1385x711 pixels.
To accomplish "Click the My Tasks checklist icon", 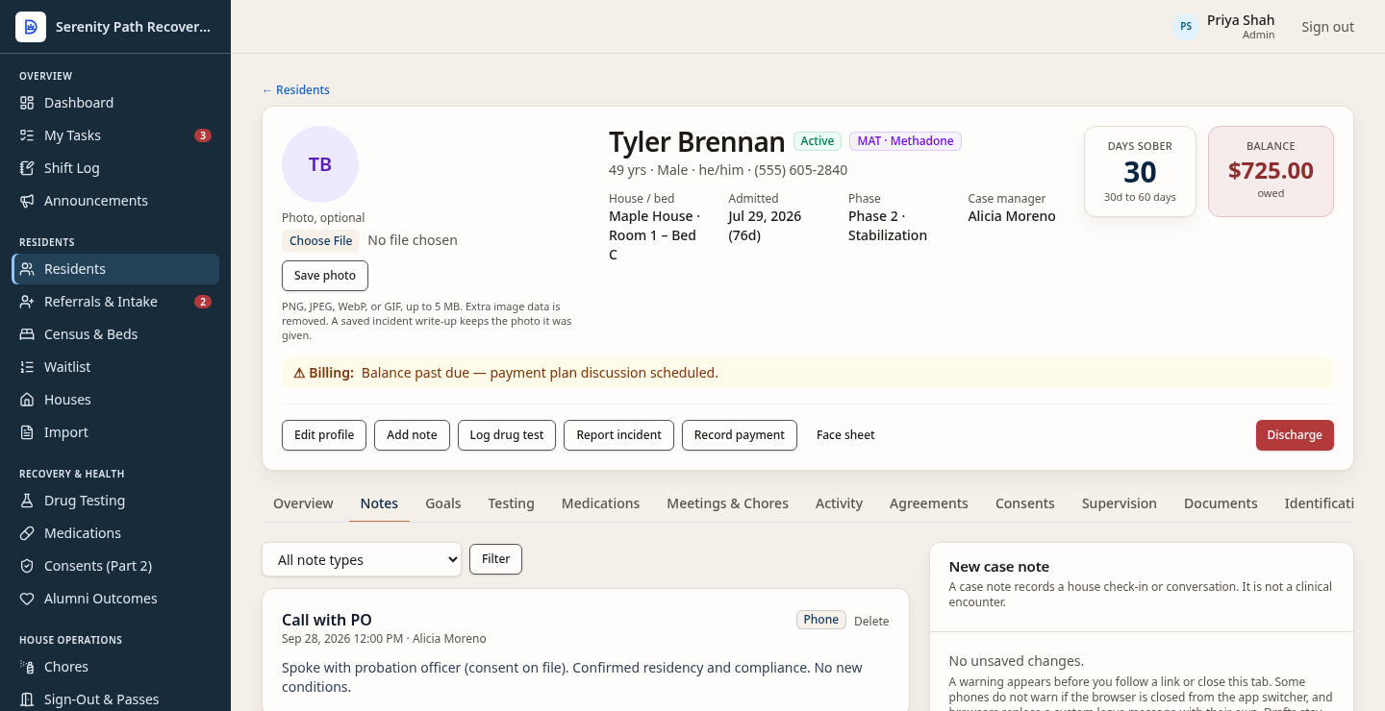I will [27, 135].
